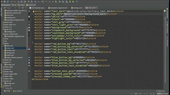Image resolution: width=170 pixels, height=95 pixels.
Task: Open the Event Log
Action: [160, 91]
